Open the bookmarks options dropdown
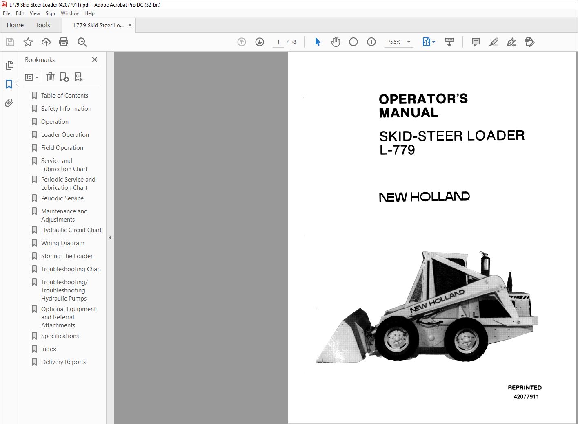The height and width of the screenshot is (424, 578). (32, 77)
